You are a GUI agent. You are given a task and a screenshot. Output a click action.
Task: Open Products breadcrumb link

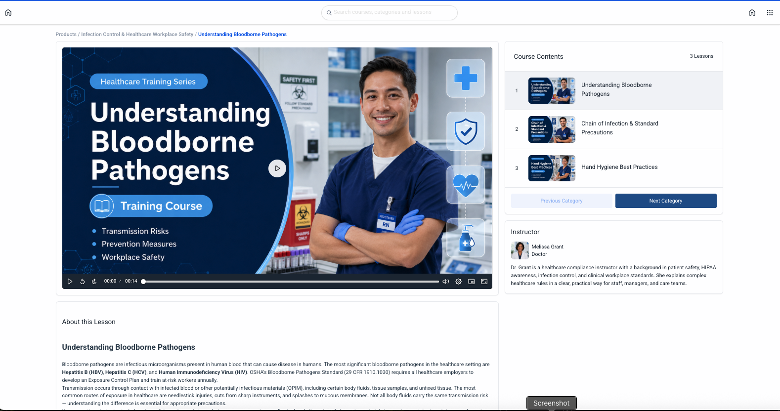click(x=66, y=35)
